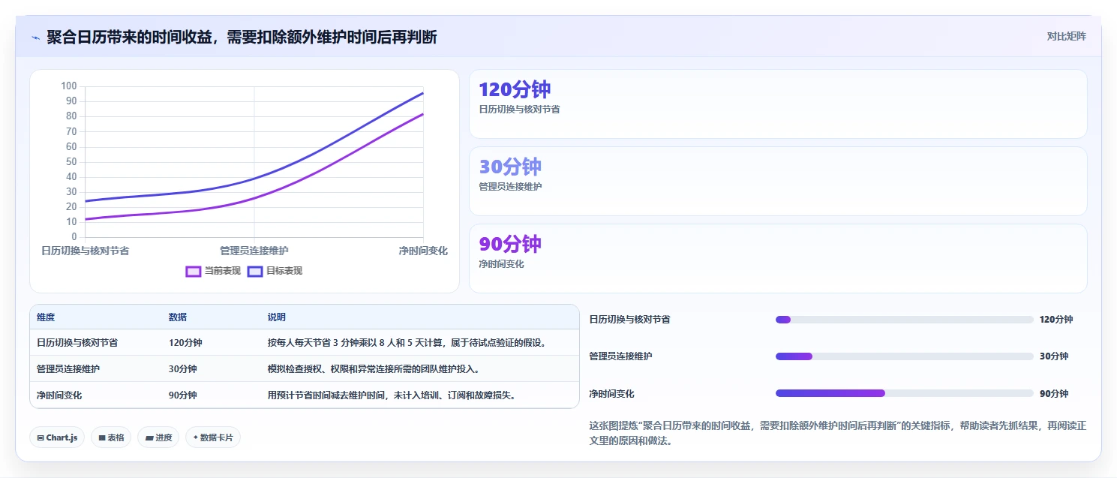Click the lightning icon beside the title
This screenshot has height=478, width=1117.
[36, 38]
